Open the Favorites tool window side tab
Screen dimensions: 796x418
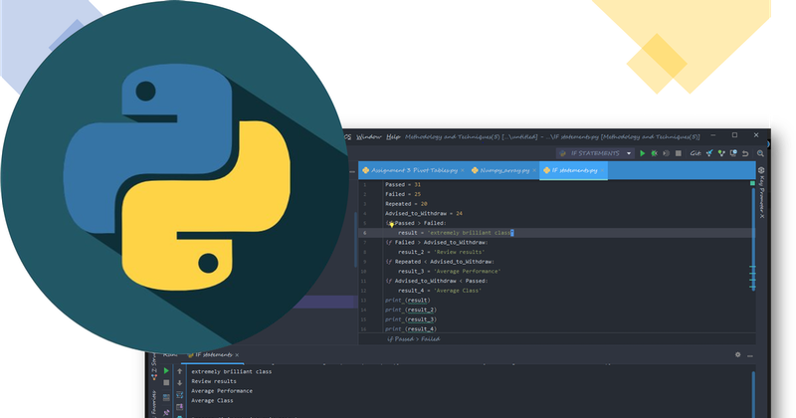pyautogui.click(x=154, y=404)
